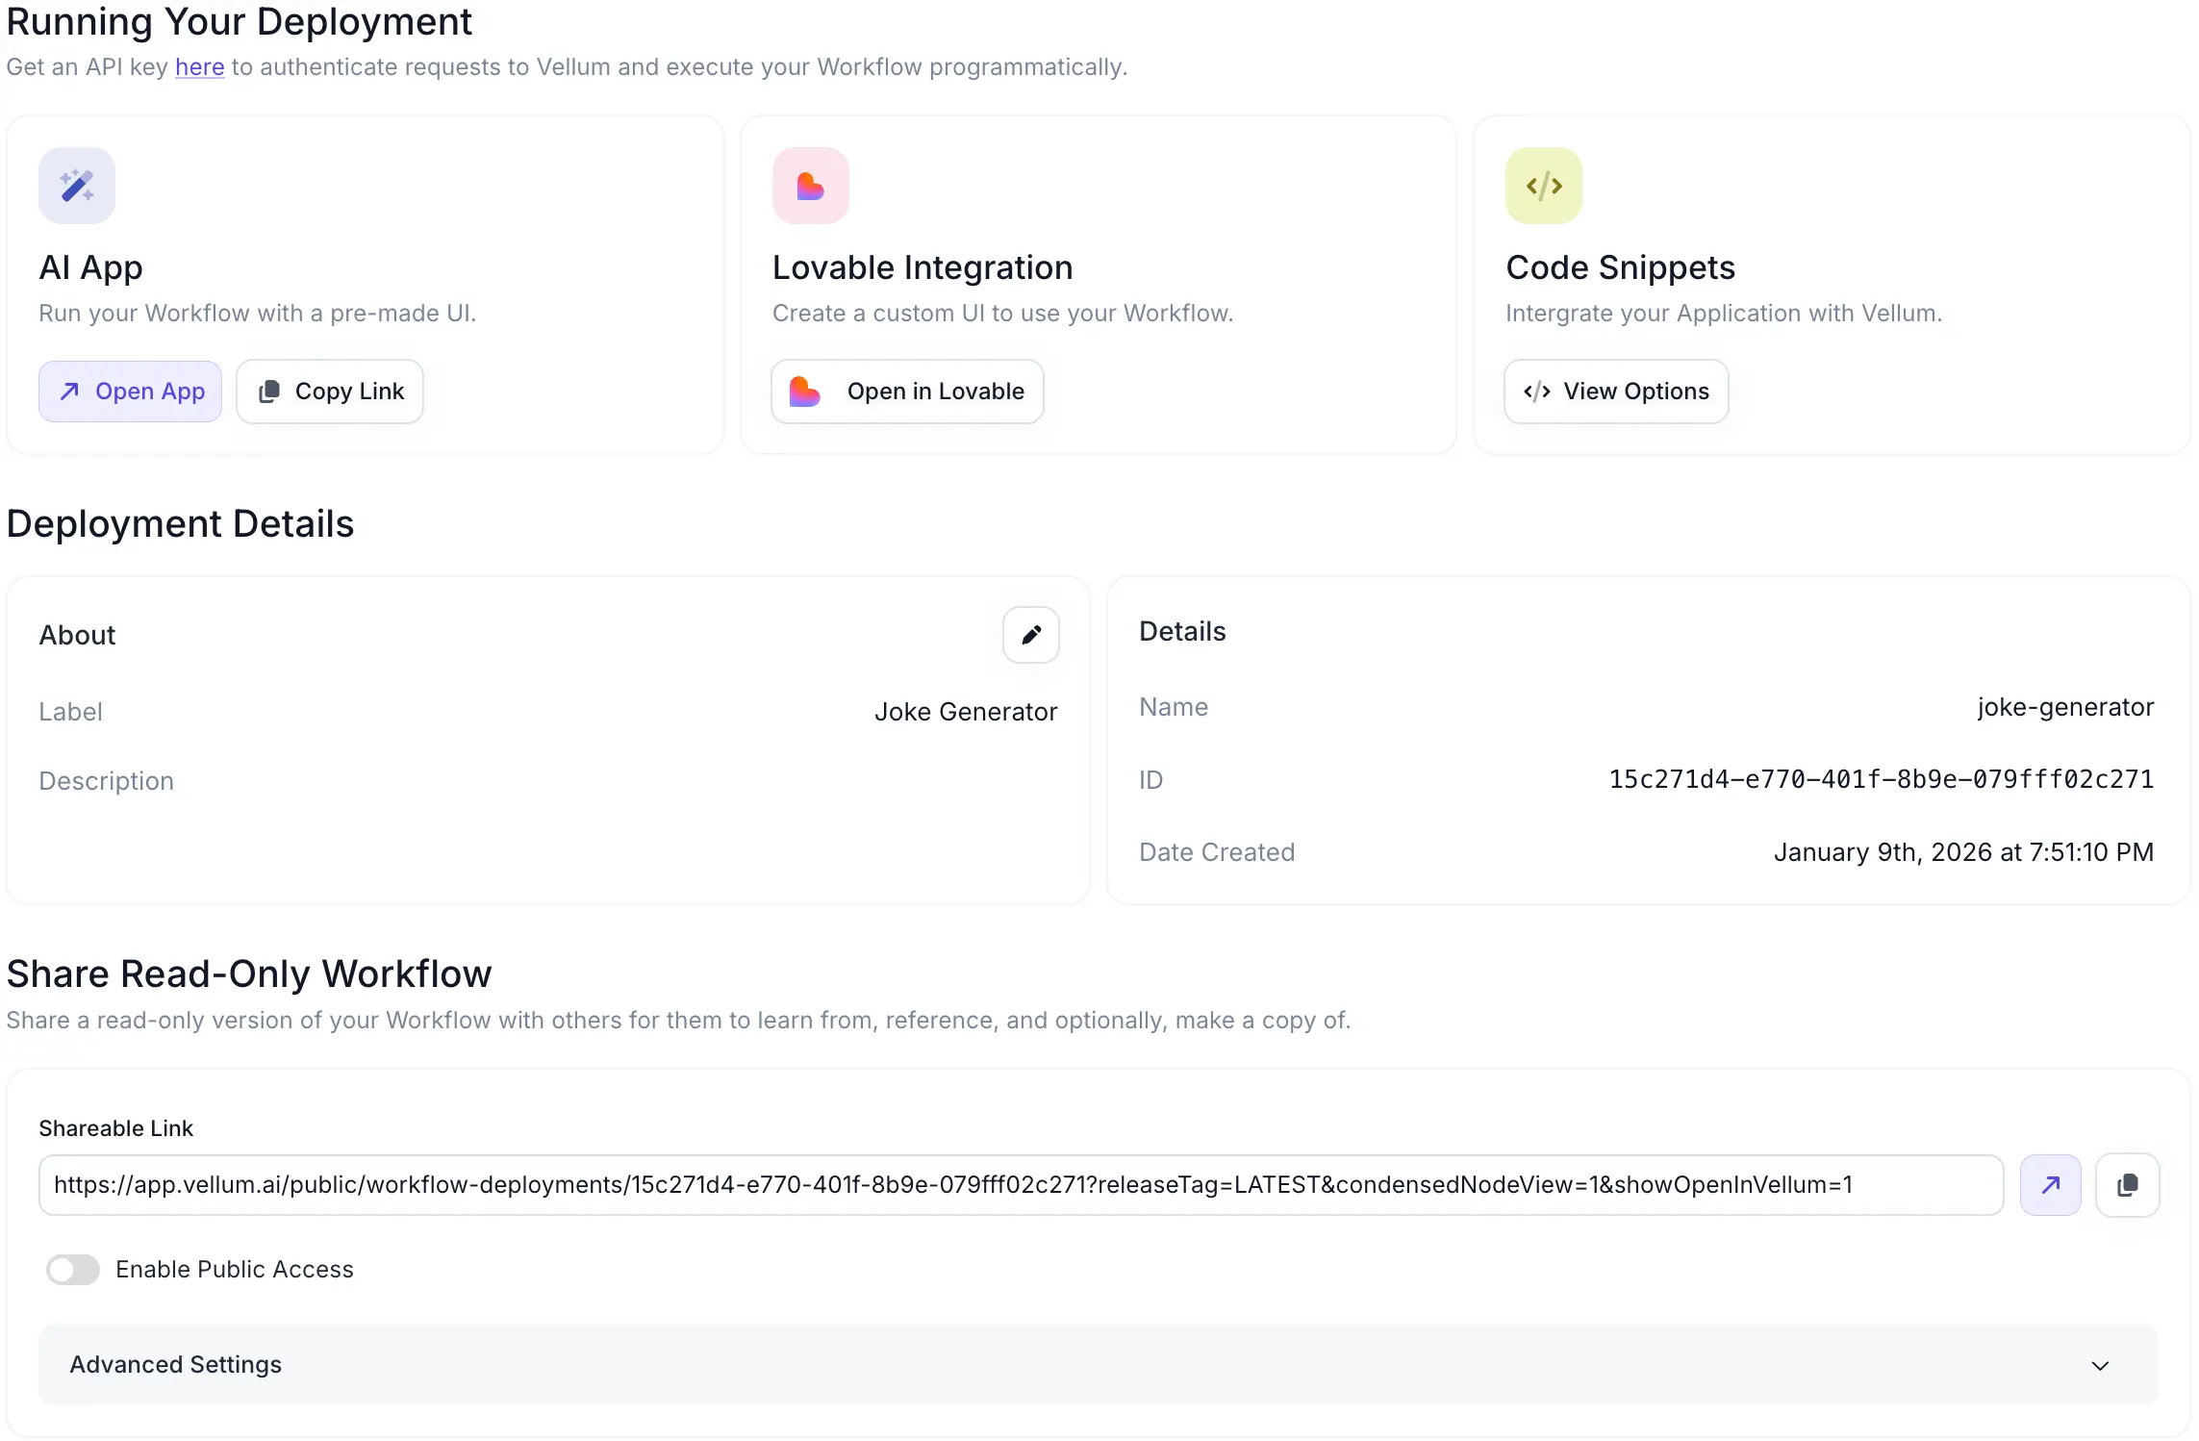Select the deployment ID value

pyautogui.click(x=1881, y=779)
